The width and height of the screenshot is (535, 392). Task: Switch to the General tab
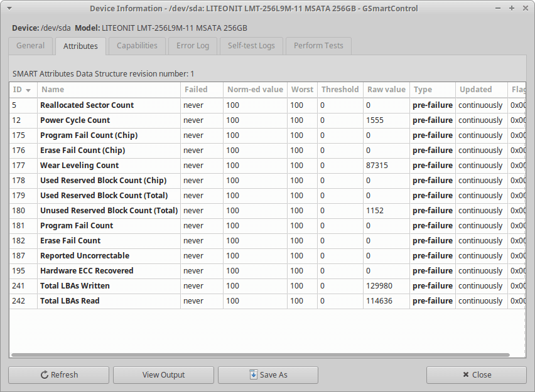[x=30, y=46]
